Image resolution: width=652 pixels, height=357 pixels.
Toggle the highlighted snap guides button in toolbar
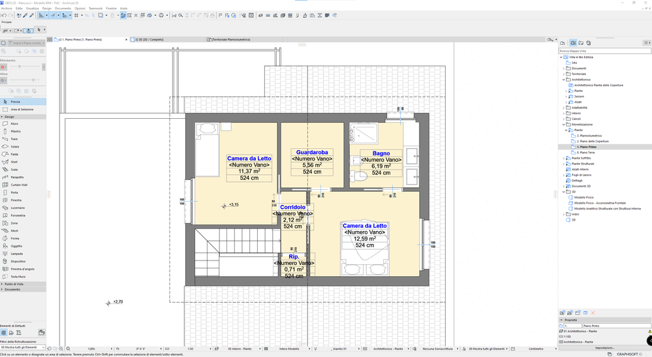[x=53, y=16]
